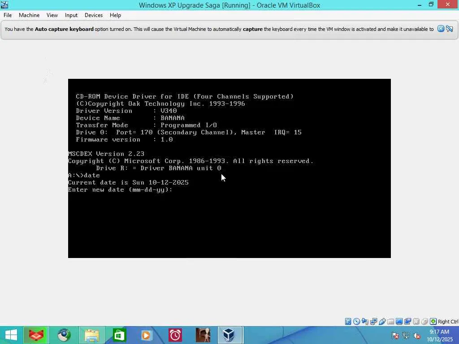459x344 pixels.
Task: Open File Explorer from the taskbar
Action: [91, 335]
